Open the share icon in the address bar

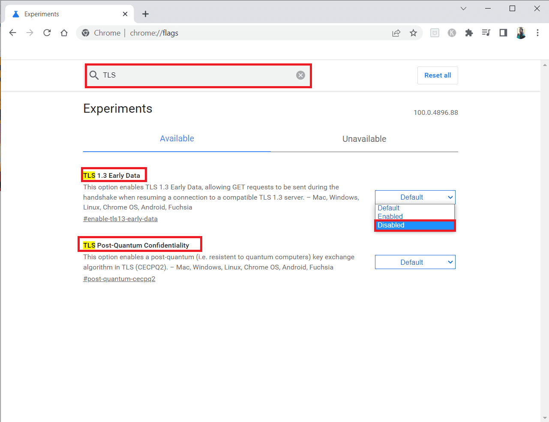click(396, 33)
